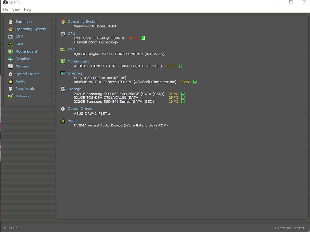The height and width of the screenshot is (232, 310).
Task: Click Samsung SSD 850 EVO temperature indicator
Action: pos(183,94)
